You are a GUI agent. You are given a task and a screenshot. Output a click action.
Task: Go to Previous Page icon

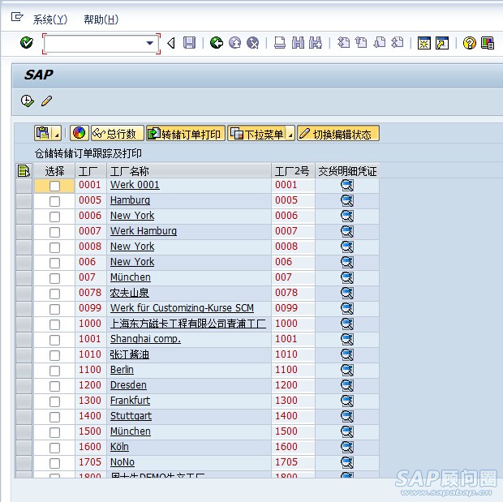click(361, 43)
